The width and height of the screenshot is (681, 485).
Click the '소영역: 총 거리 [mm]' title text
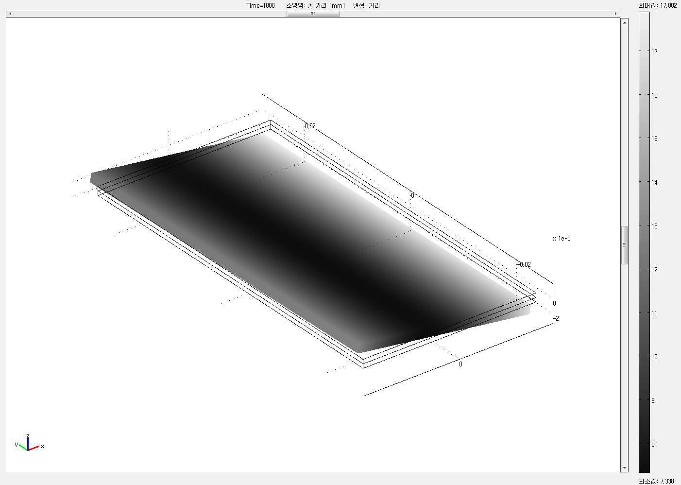(315, 5)
